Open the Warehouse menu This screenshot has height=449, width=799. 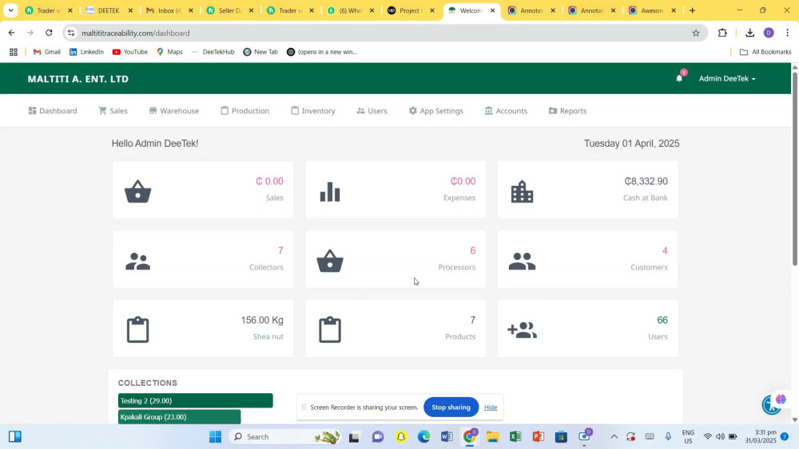tap(174, 111)
